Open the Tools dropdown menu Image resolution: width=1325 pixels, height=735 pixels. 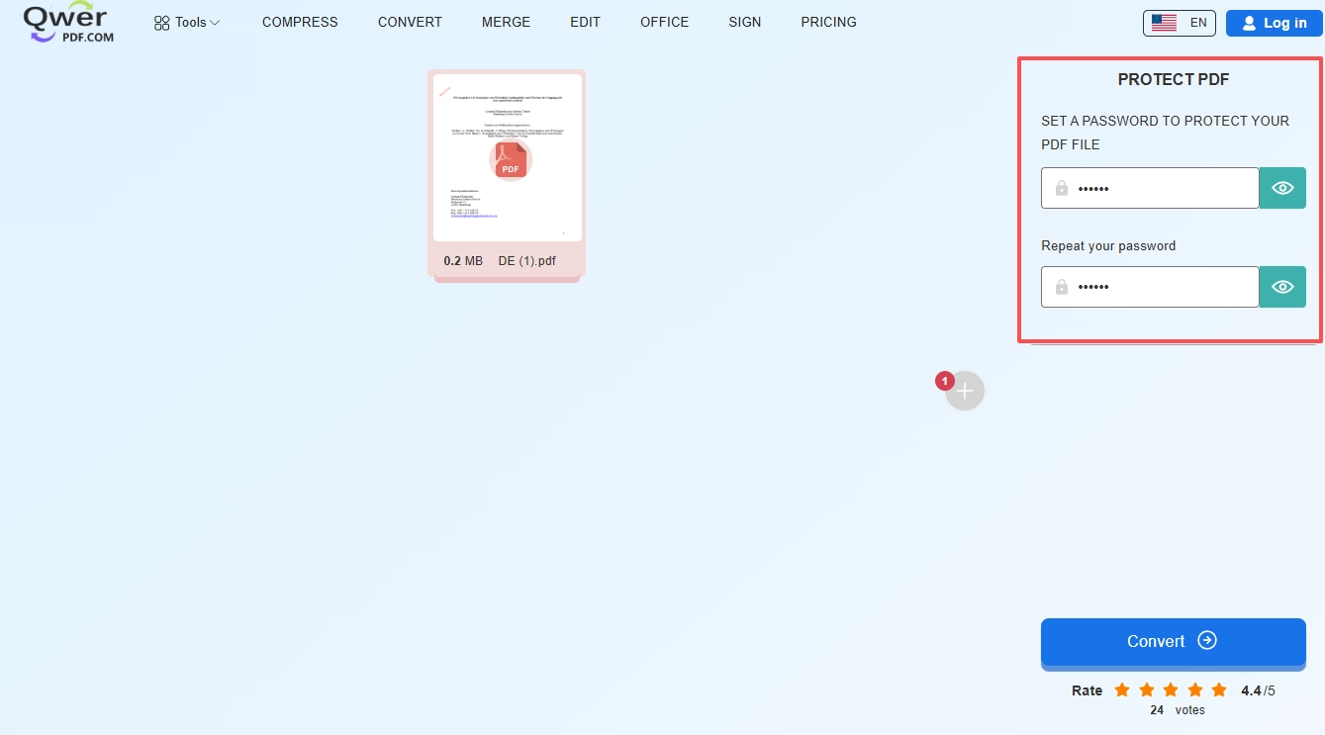coord(187,22)
